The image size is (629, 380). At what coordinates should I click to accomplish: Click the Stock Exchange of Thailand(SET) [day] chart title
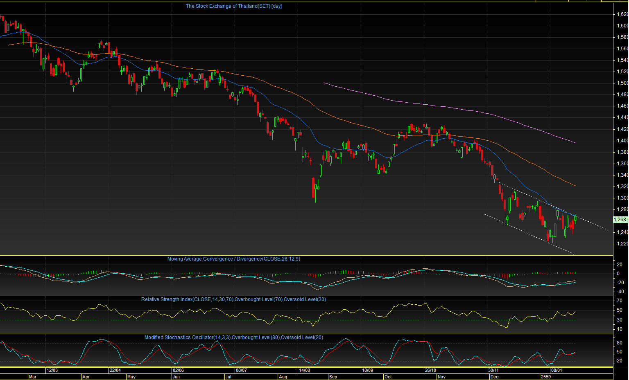click(234, 6)
